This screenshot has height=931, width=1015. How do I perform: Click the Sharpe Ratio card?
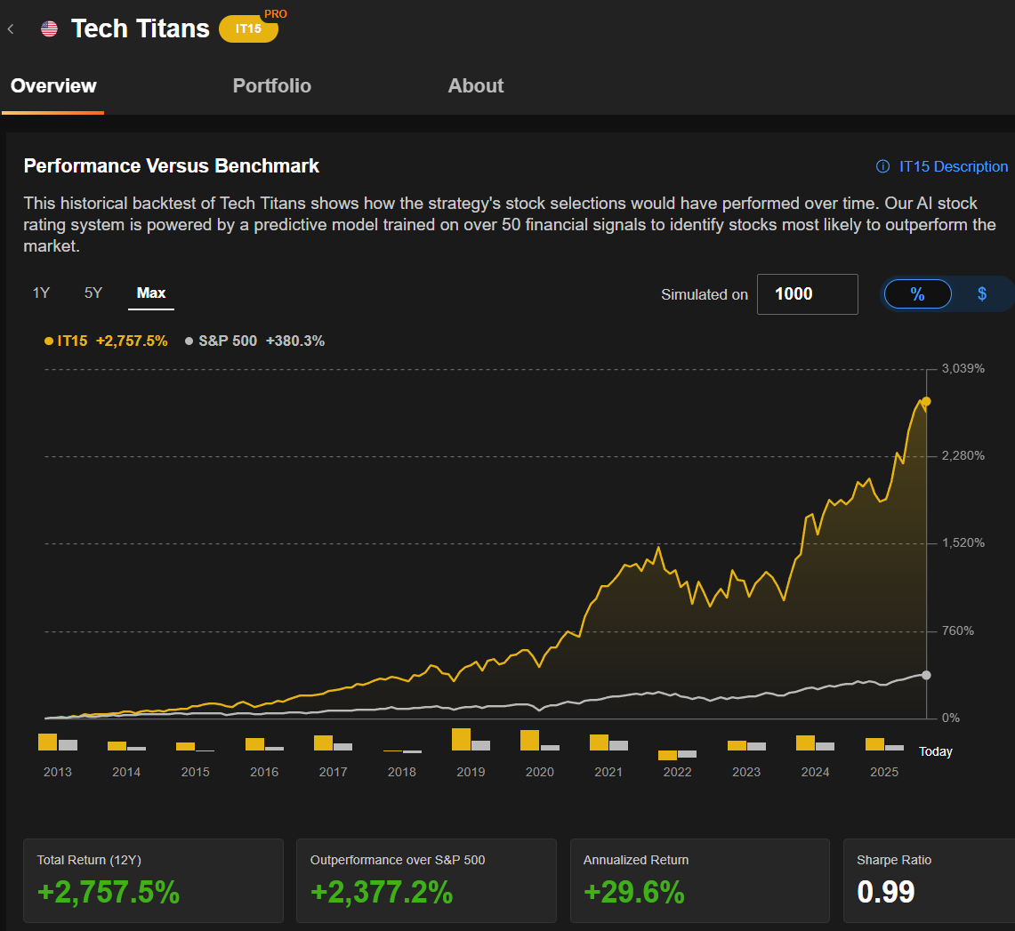point(930,880)
